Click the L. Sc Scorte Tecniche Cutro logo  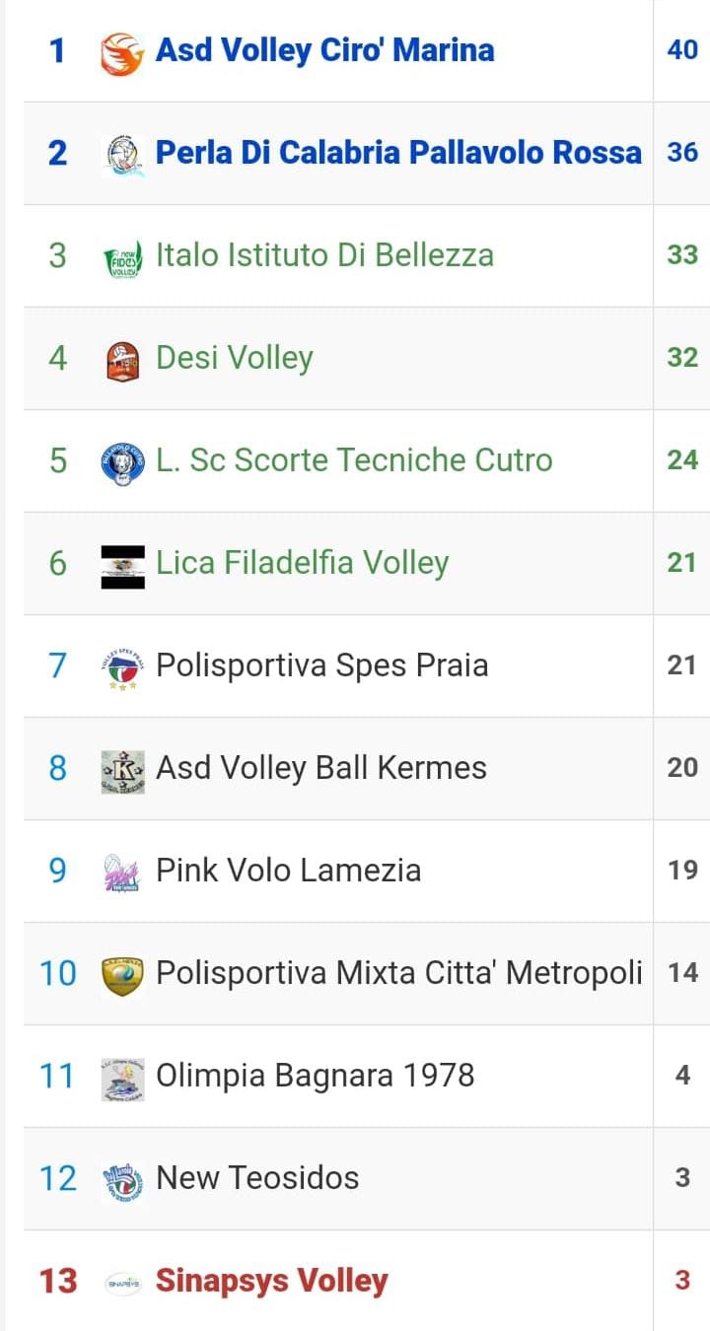pos(122,461)
